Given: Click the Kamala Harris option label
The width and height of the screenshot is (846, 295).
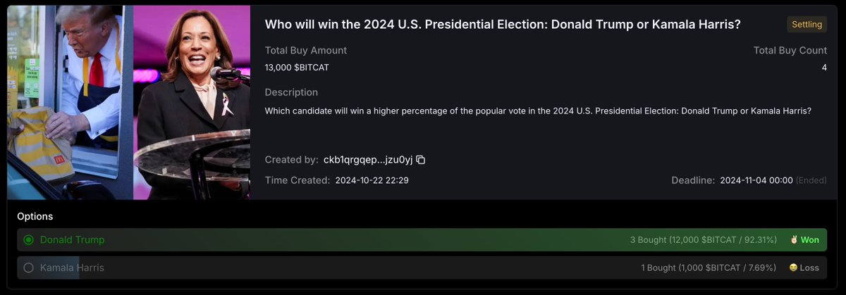Looking at the screenshot, I should (72, 268).
